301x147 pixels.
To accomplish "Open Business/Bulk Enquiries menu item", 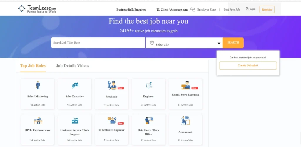I will (x=131, y=10).
